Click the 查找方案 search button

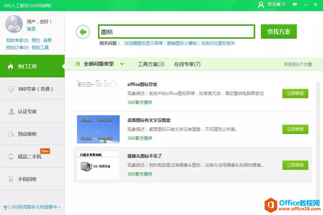click(x=278, y=32)
